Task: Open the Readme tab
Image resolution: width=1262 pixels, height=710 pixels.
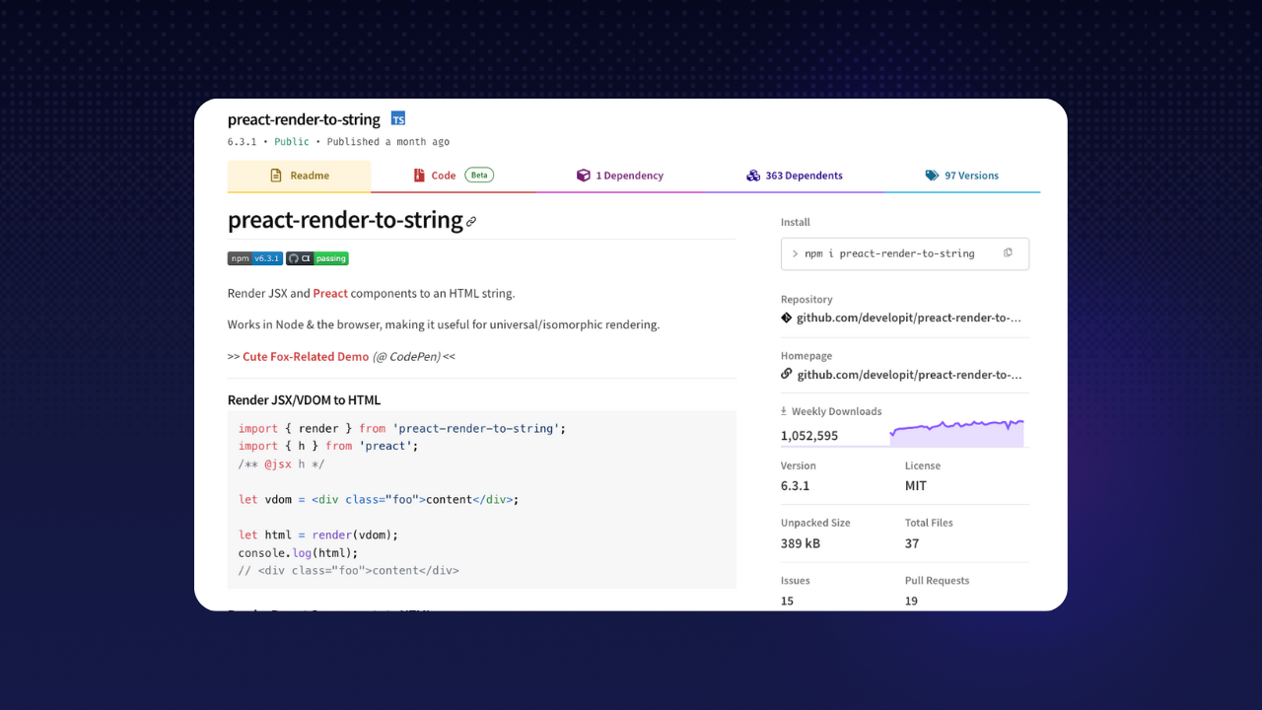Action: 300,176
